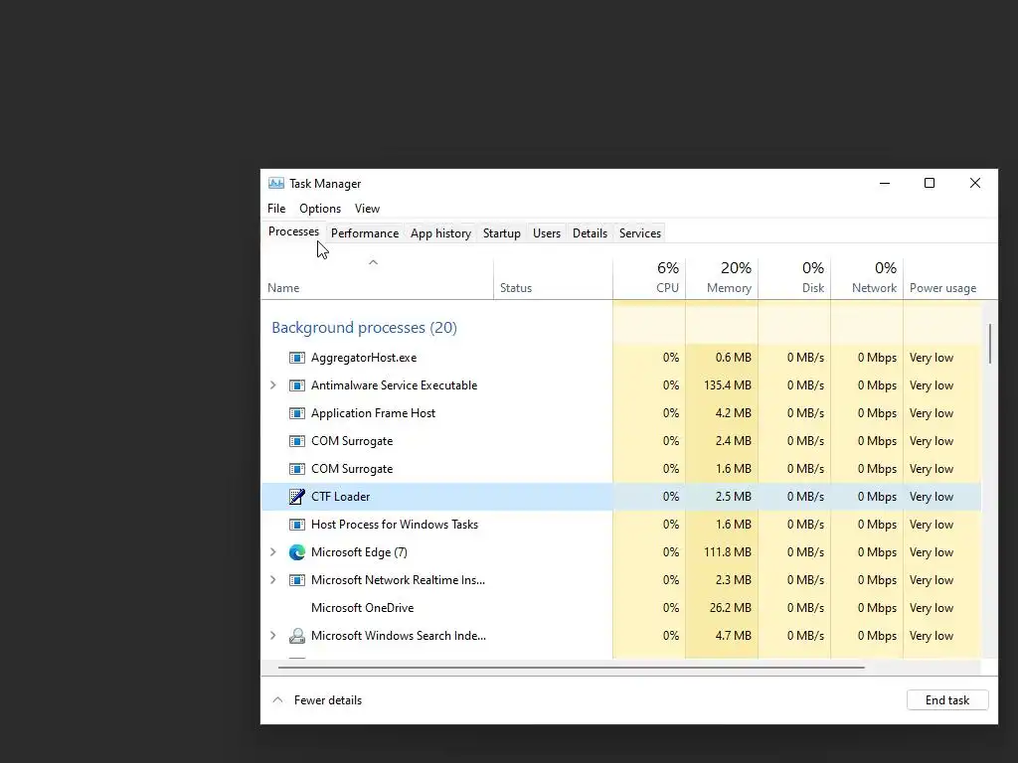Click the Antimalware Service Executable icon
This screenshot has height=763, width=1018.
tap(296, 385)
